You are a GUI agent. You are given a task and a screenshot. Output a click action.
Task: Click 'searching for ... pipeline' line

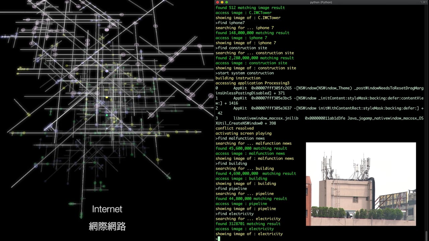pos(245,193)
